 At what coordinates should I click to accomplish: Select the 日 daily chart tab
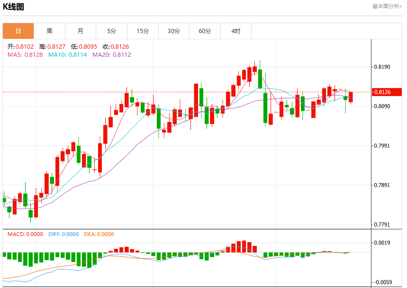tap(18, 31)
